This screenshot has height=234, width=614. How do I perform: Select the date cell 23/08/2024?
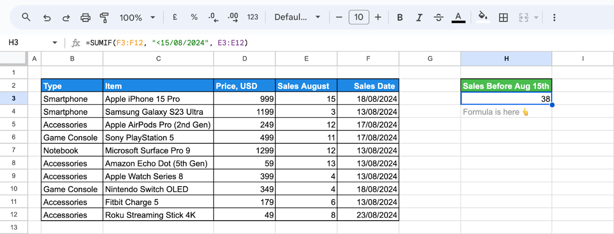pos(368,215)
